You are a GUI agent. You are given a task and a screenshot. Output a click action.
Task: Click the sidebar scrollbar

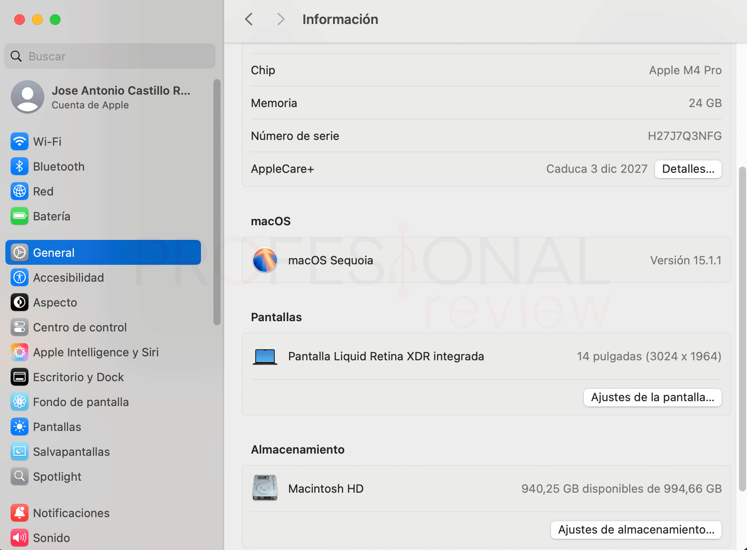(217, 202)
